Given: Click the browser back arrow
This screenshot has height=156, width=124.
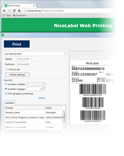Looking at the screenshot, I should coord(4,11).
